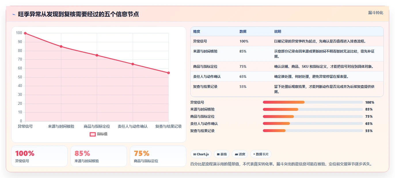Image resolution: width=395 pixels, height=178 pixels.
Task: Click the 表格 chip icon
Action: click(219, 154)
